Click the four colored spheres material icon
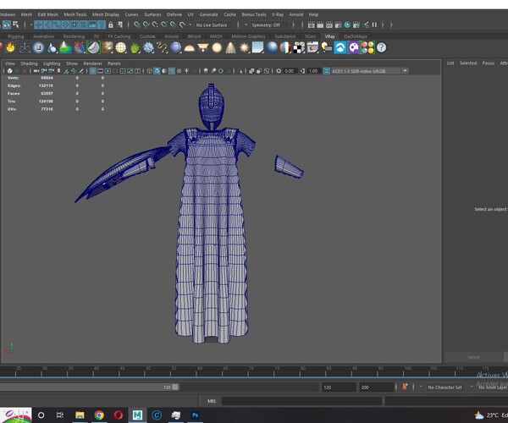Screen dimensions: 508x423 (x=367, y=47)
